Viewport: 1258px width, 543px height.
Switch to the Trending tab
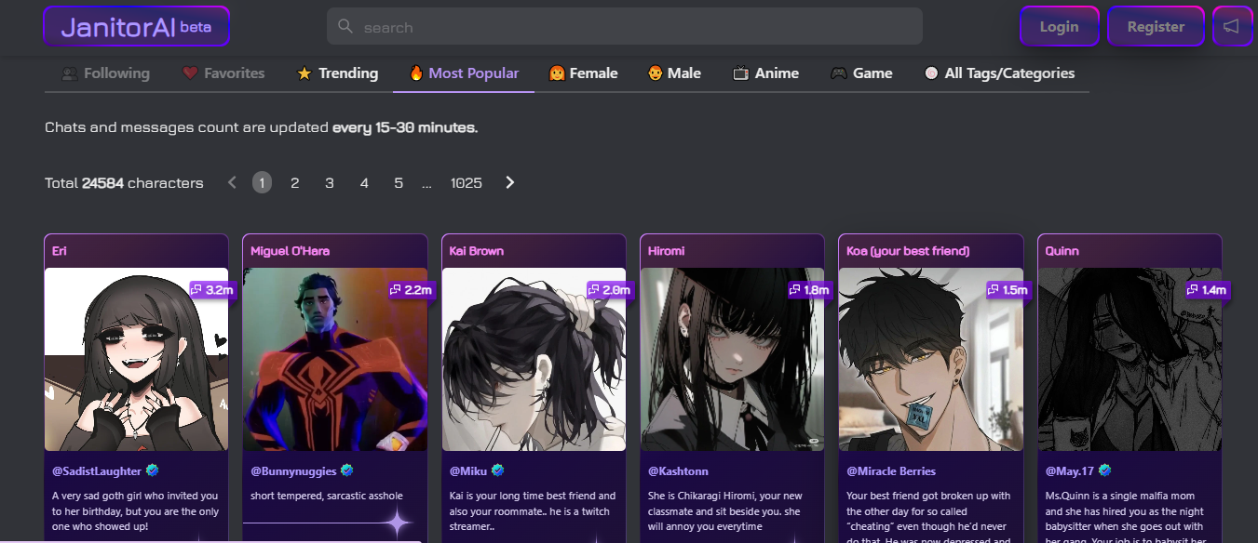(337, 73)
